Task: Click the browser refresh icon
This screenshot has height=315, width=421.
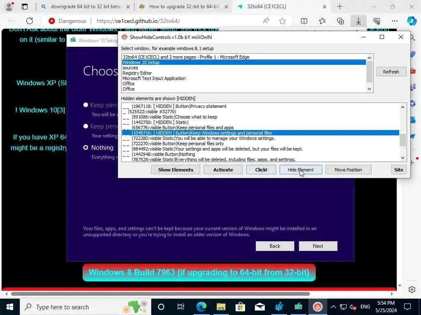Action: pyautogui.click(x=30, y=21)
